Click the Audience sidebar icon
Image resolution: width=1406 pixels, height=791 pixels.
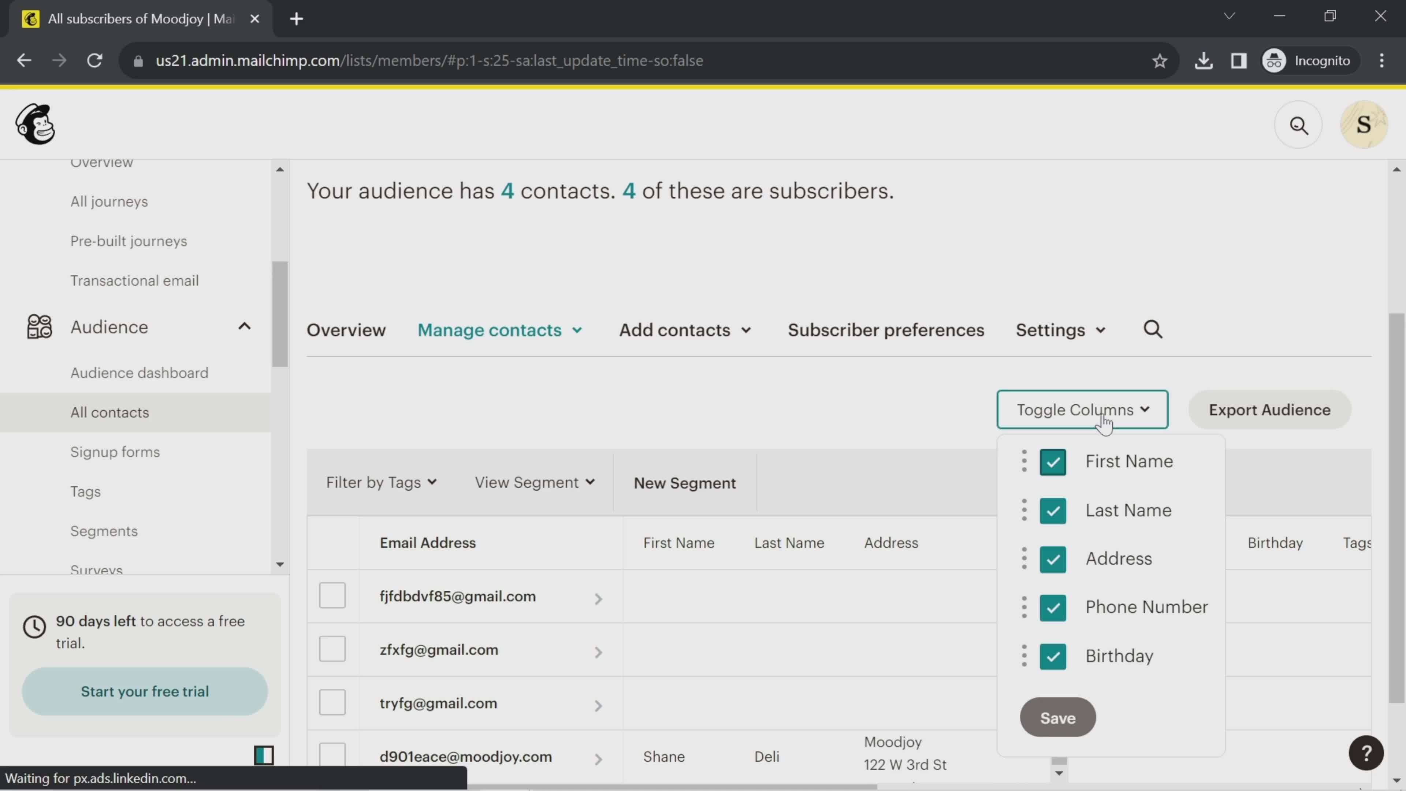39,326
